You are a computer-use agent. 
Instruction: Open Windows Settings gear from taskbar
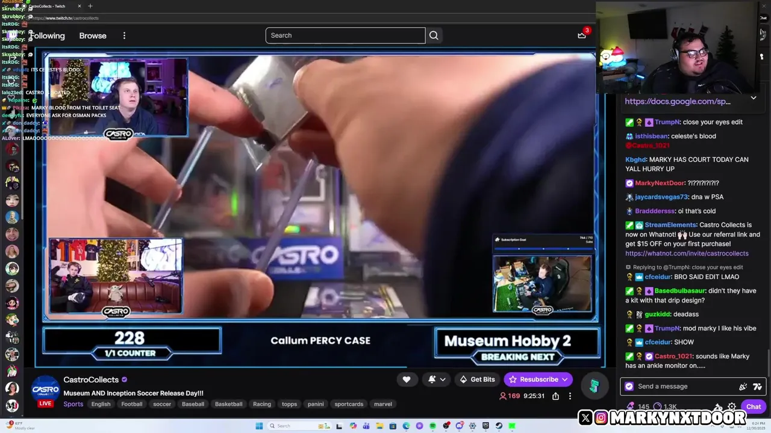click(472, 426)
